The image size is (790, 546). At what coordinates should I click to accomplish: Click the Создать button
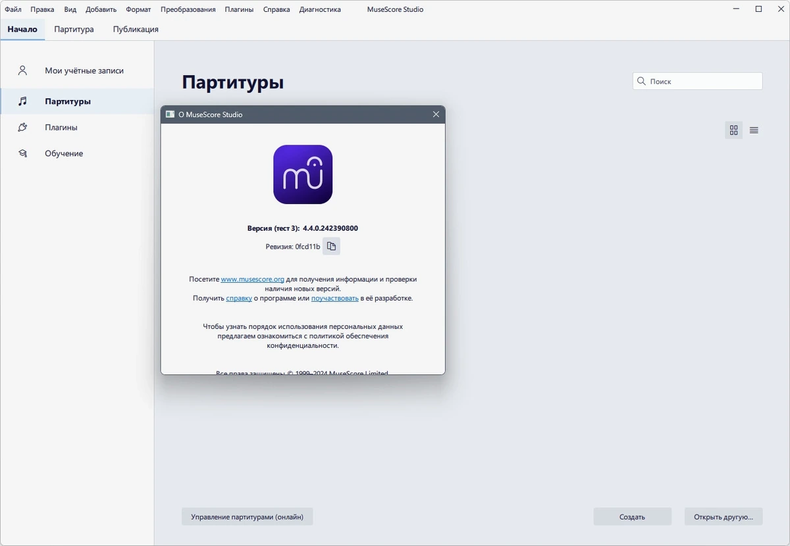tap(632, 516)
